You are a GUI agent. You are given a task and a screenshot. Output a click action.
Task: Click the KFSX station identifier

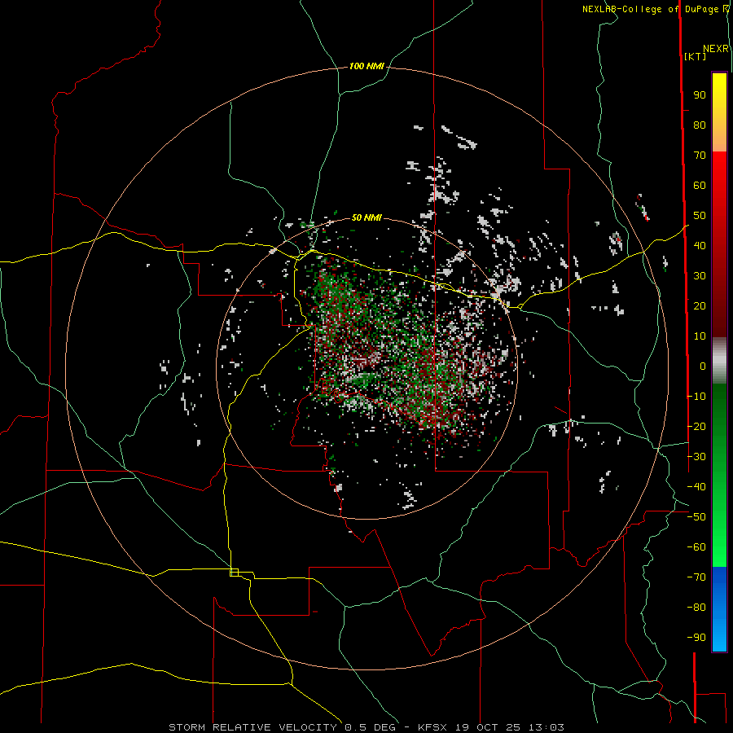(434, 727)
